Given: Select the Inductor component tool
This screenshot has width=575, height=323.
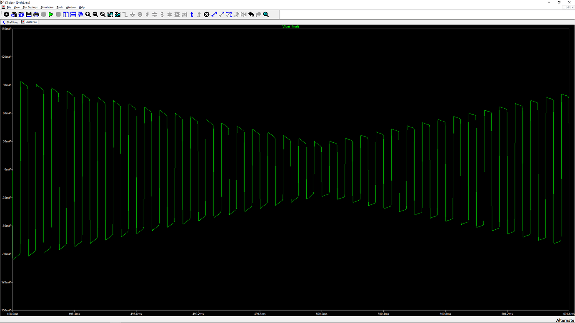Looking at the screenshot, I should (162, 14).
